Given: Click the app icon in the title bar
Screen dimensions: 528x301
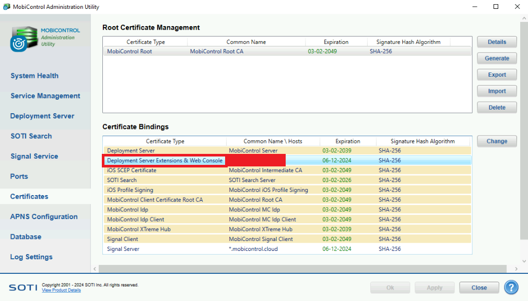Looking at the screenshot, I should 6,7.
